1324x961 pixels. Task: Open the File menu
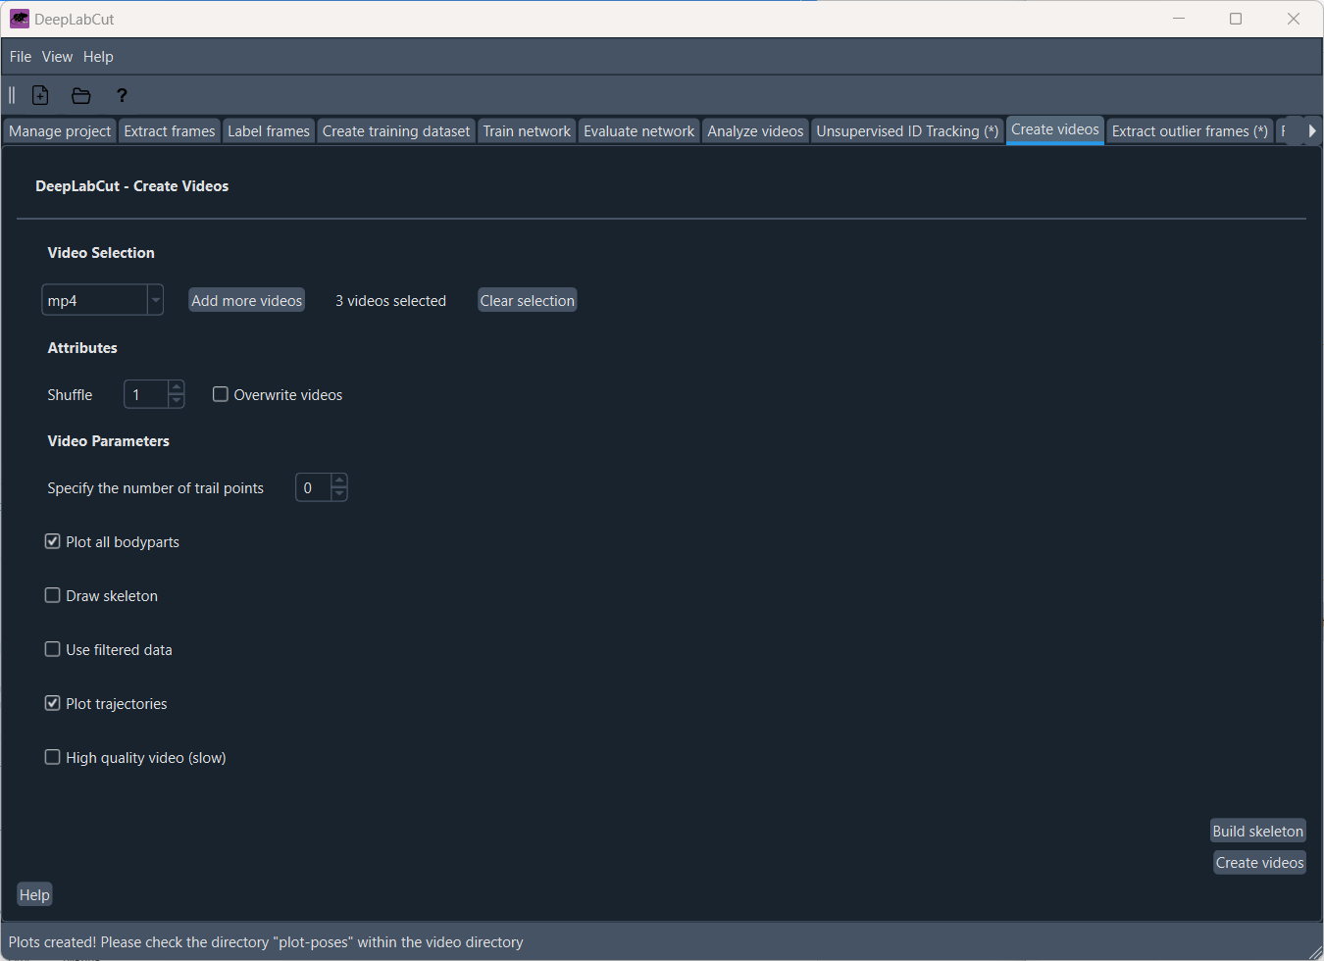(21, 57)
